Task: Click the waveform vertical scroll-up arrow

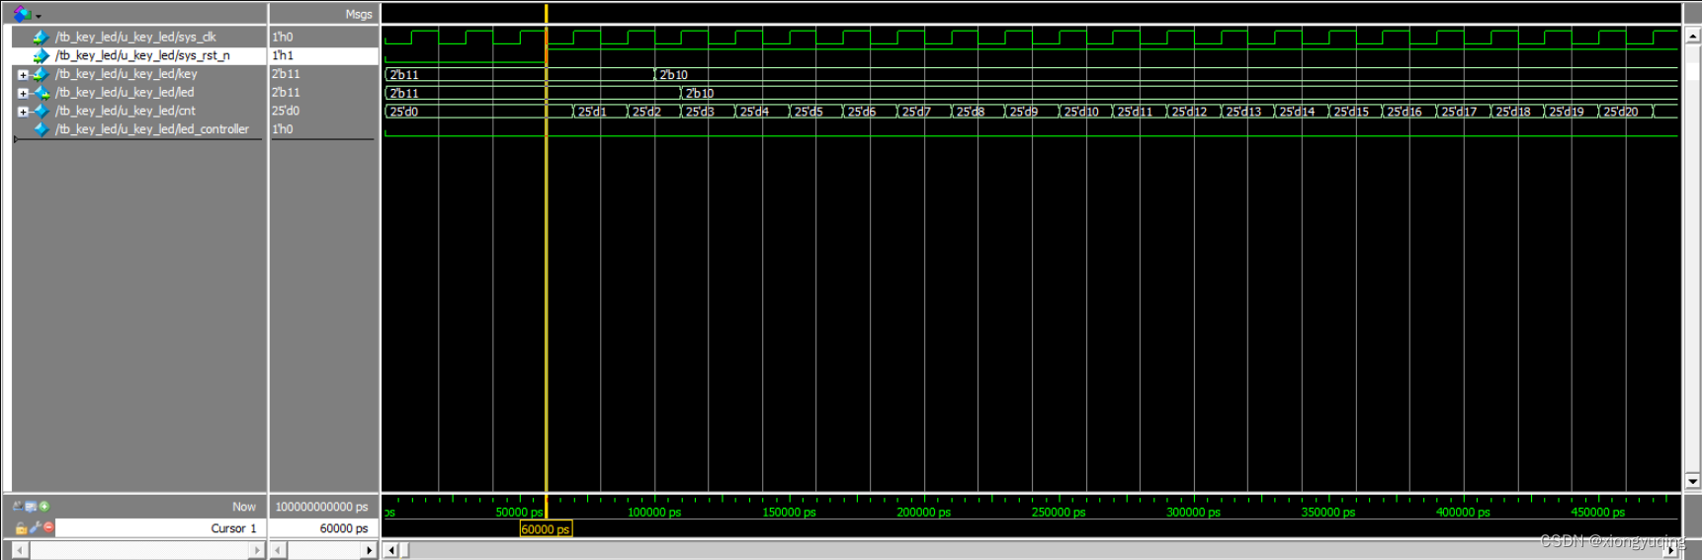Action: [x=1692, y=35]
